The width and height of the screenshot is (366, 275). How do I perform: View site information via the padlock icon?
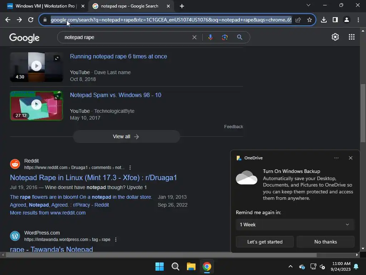(45, 20)
